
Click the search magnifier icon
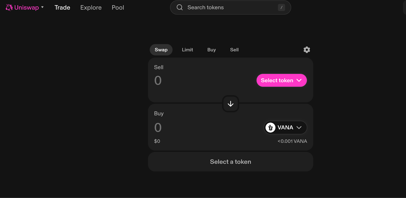(x=180, y=7)
